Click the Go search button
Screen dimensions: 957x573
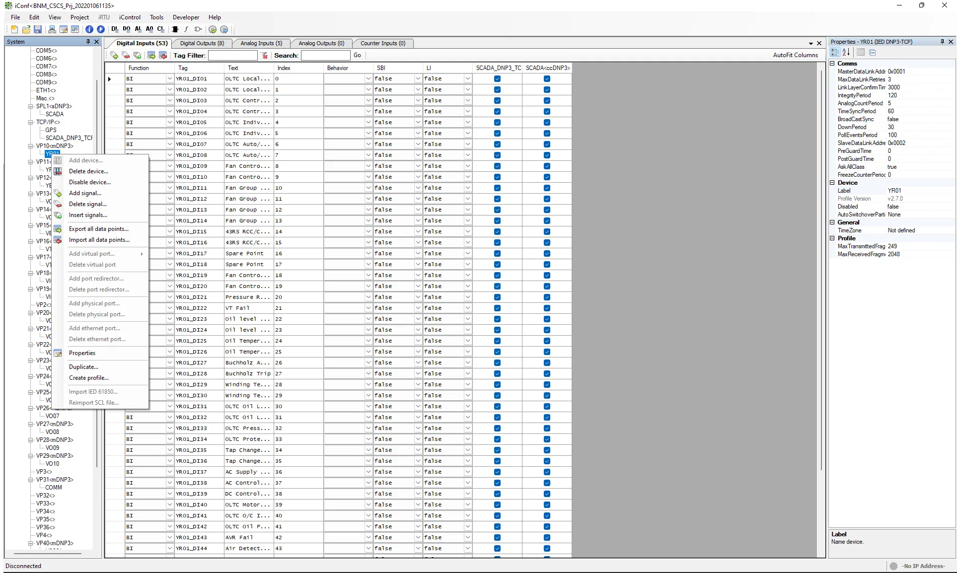click(x=358, y=56)
